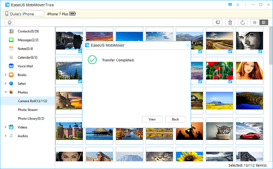
Task: Click the Contacts icon in sidebar
Action: (x=11, y=31)
